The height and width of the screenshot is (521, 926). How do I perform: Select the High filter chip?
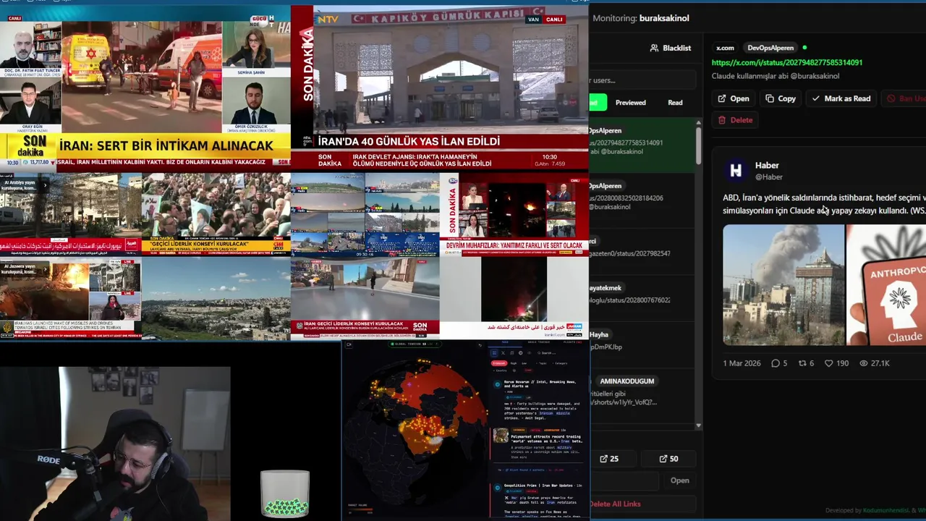[x=514, y=363]
